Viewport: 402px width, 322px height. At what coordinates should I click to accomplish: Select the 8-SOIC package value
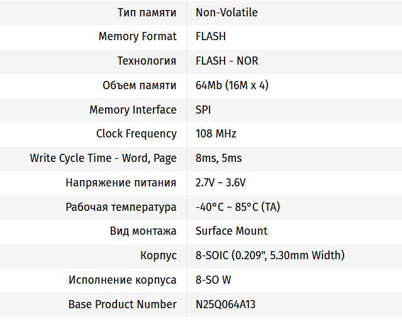point(270,255)
